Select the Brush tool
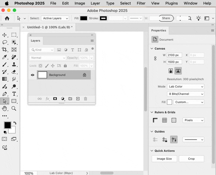The width and height of the screenshot is (216, 175). tap(4, 64)
